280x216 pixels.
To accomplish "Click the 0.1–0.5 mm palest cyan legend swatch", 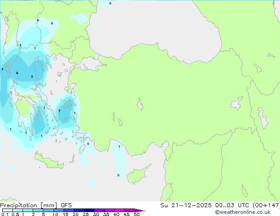I will pyautogui.click(x=8, y=210).
